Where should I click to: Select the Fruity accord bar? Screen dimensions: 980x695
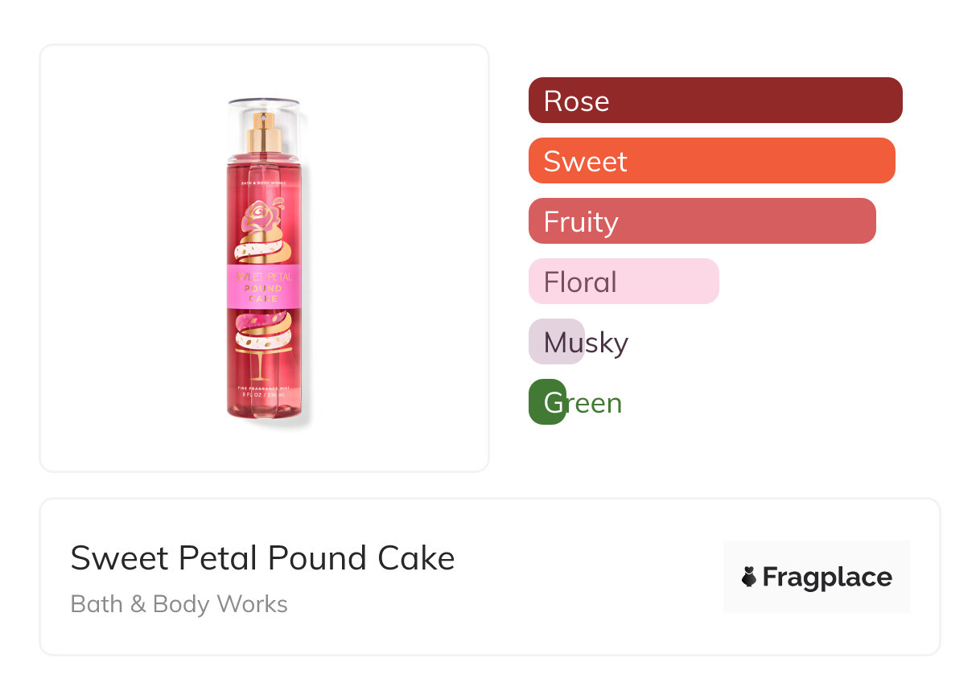702,221
